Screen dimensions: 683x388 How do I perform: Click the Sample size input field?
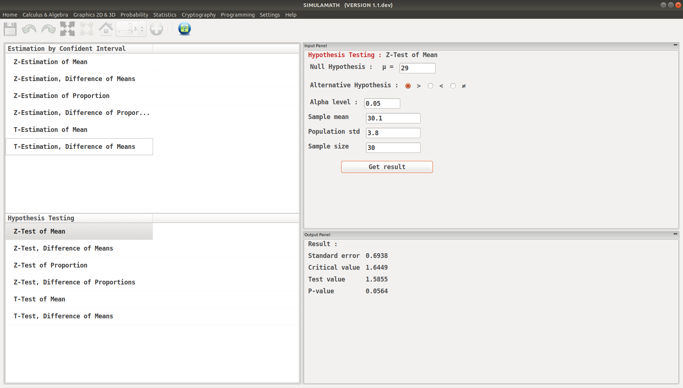click(x=393, y=148)
